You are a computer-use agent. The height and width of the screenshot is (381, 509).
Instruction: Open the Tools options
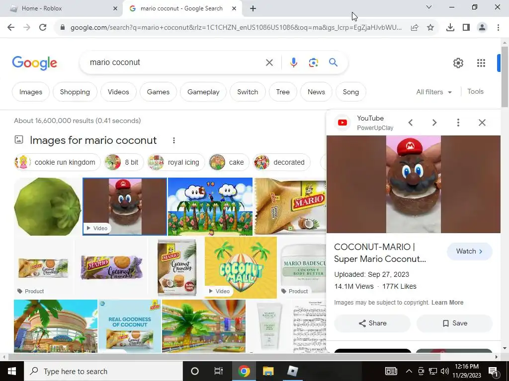tap(475, 92)
